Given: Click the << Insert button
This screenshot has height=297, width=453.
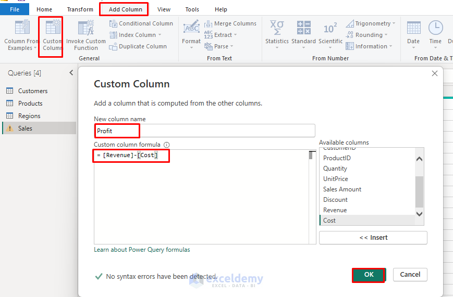Looking at the screenshot, I should [373, 238].
